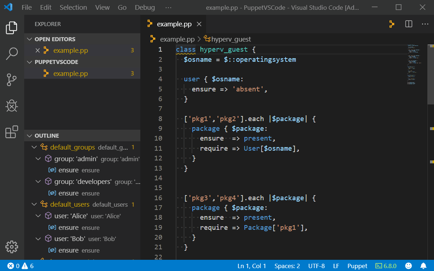Select the Explorer icon in the activity bar
This screenshot has height=271, width=434.
tap(12, 27)
